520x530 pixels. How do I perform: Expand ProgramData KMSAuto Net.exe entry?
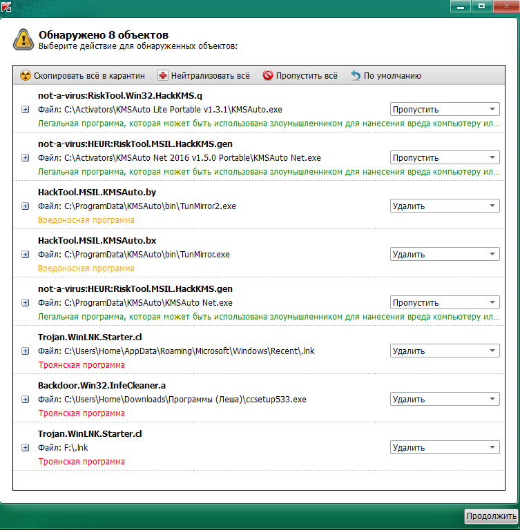click(25, 303)
